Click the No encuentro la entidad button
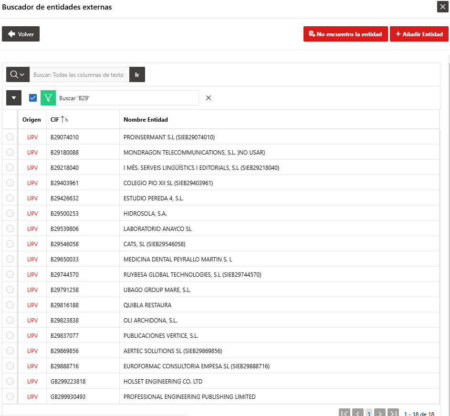The height and width of the screenshot is (416, 450). pyautogui.click(x=345, y=34)
